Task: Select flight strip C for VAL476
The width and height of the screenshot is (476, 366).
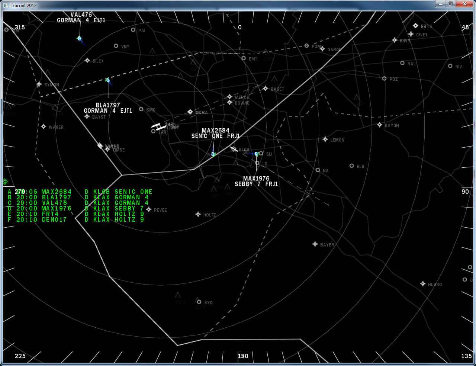Action: [78, 203]
